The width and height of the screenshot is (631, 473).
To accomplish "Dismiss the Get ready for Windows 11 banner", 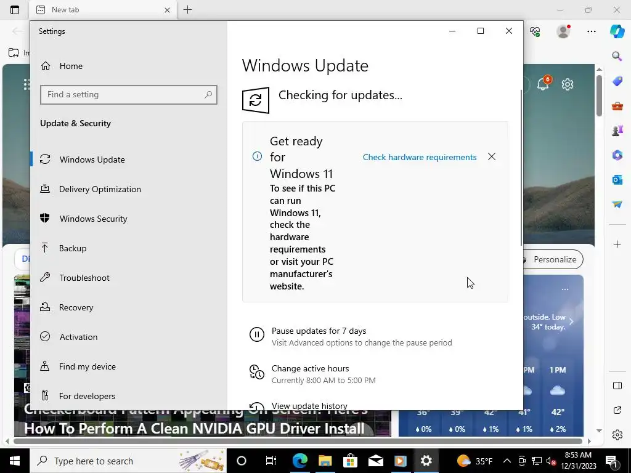I will (491, 156).
